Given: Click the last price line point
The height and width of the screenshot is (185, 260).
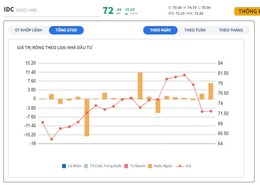Looking at the screenshot, I should click(211, 111).
